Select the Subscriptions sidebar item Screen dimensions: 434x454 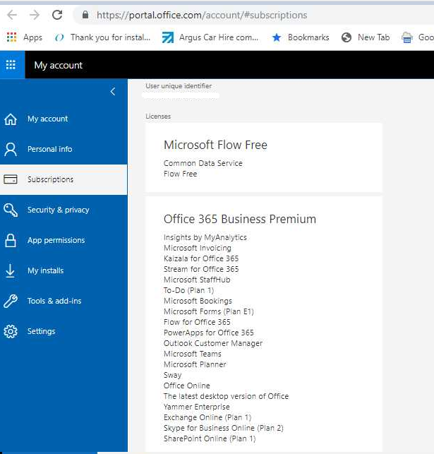tap(64, 179)
